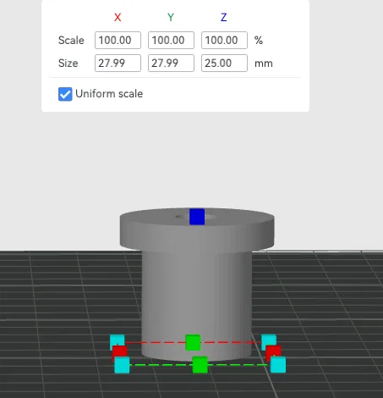Click the Size Z field showing 25.00
This screenshot has height=398, width=383.
(224, 63)
